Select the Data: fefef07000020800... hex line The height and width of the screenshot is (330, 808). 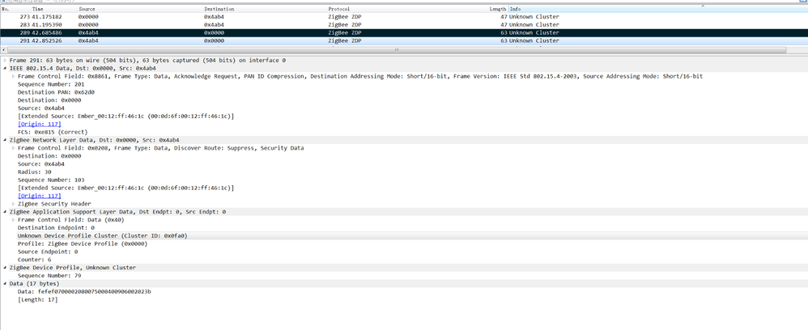84,292
